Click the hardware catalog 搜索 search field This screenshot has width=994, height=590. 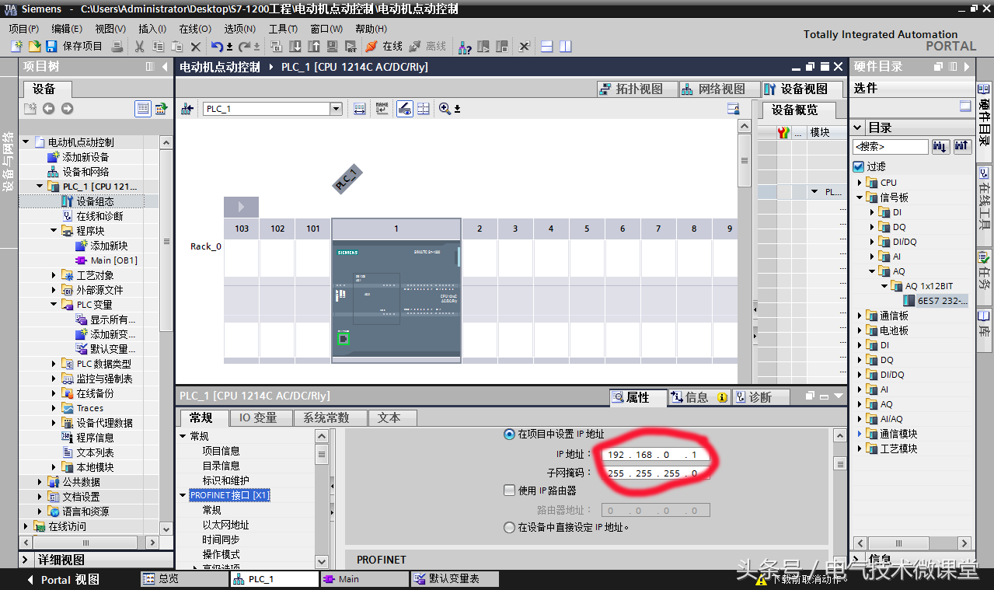pos(890,146)
